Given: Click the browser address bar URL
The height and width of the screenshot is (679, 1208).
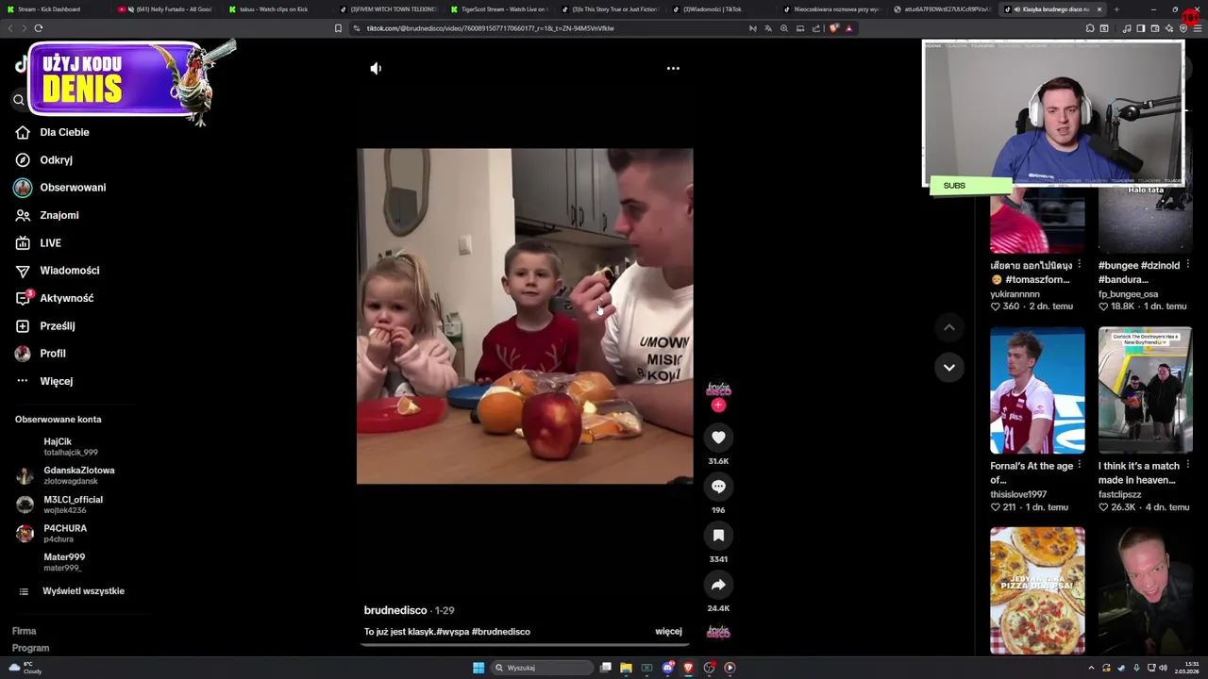Looking at the screenshot, I should click(x=490, y=28).
